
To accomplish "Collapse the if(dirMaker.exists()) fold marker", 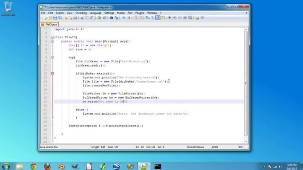I will tap(53, 74).
